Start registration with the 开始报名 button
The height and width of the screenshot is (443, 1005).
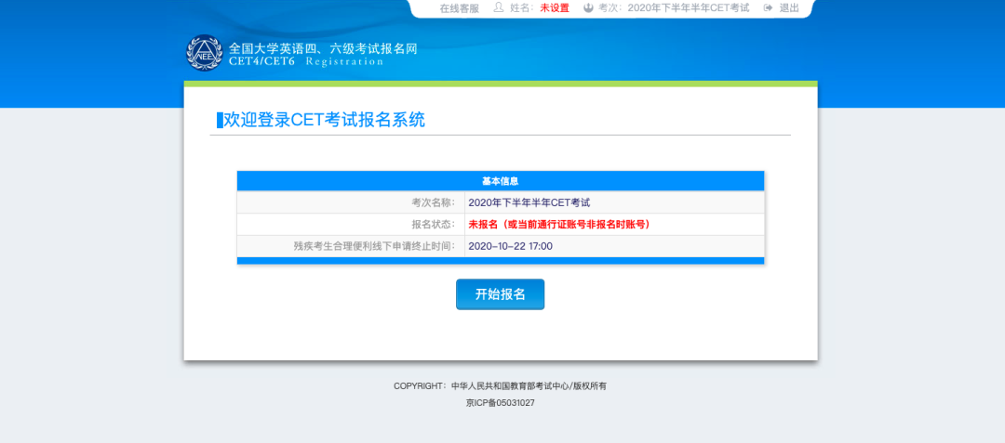500,294
